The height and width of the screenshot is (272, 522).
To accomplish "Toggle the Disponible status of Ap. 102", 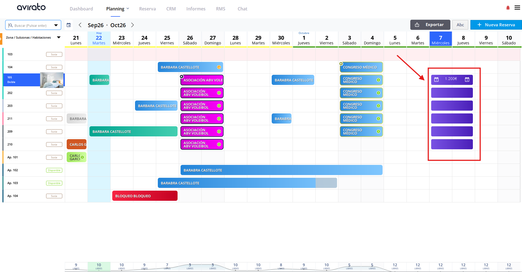I will (x=54, y=170).
